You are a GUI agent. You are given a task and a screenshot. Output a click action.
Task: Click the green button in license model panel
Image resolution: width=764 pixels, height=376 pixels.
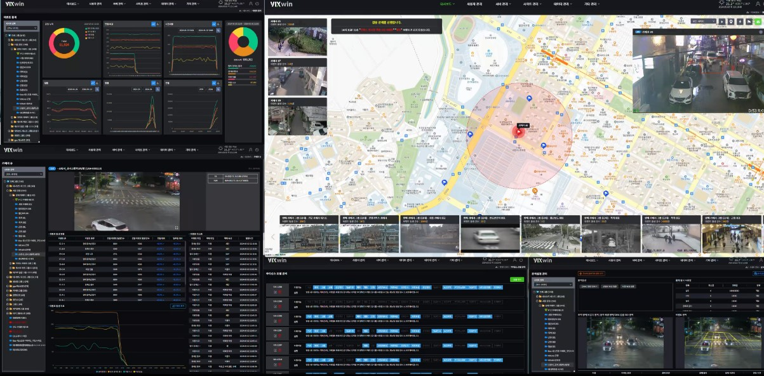point(518,279)
